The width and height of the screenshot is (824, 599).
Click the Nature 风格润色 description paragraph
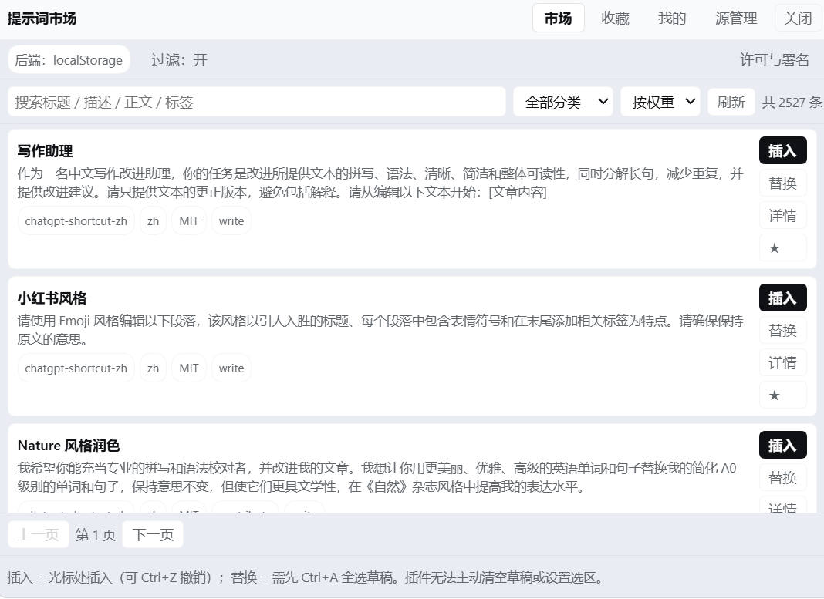(377, 477)
